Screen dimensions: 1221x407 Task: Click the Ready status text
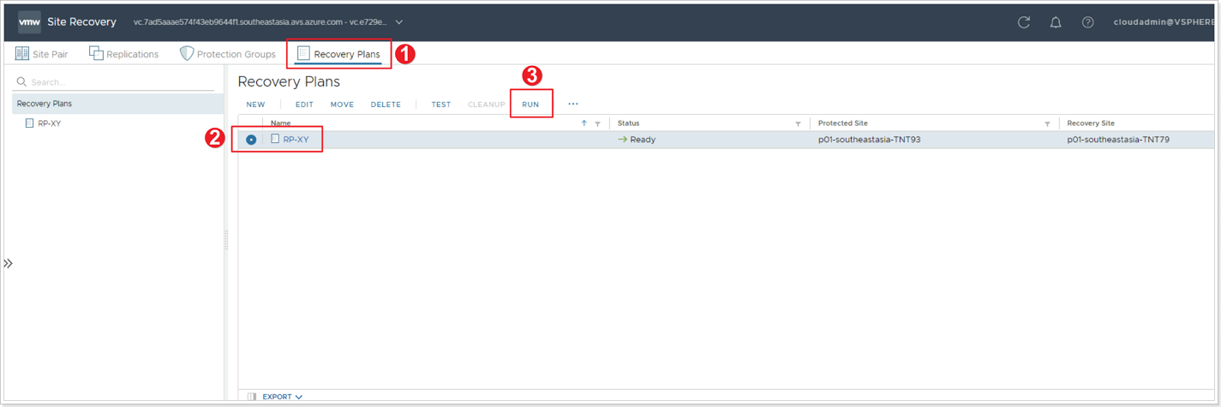coord(643,140)
